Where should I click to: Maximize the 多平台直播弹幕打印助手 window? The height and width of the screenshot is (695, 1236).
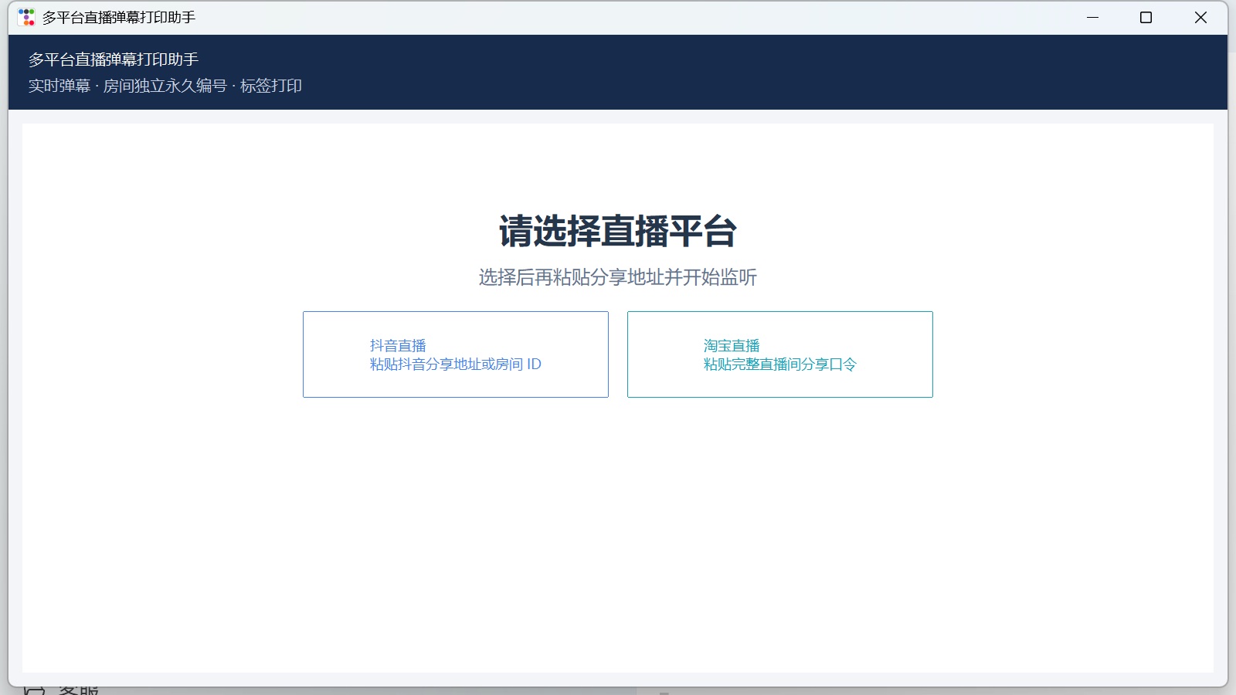click(1146, 17)
